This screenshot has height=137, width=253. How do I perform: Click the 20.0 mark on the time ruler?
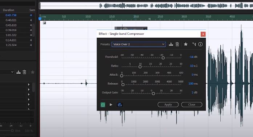[x=136, y=16]
